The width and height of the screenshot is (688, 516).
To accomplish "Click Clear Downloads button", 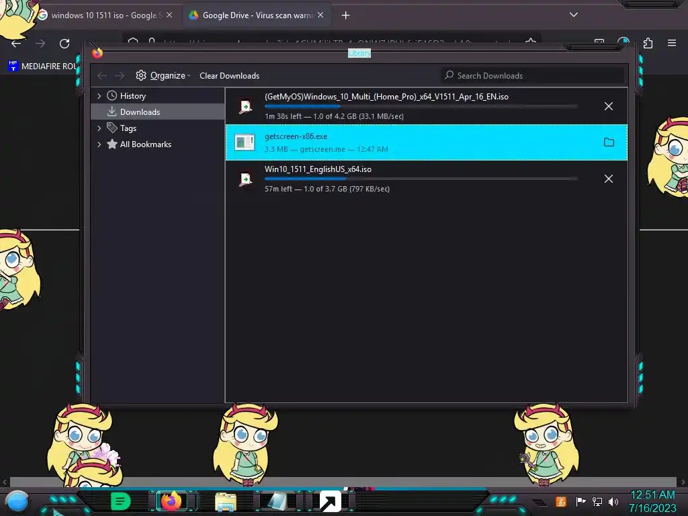I will click(x=230, y=76).
